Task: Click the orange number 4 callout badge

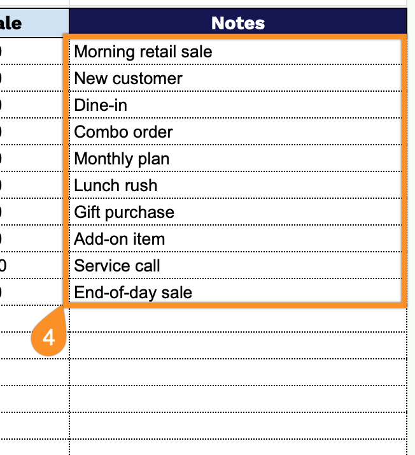Action: 48,338
